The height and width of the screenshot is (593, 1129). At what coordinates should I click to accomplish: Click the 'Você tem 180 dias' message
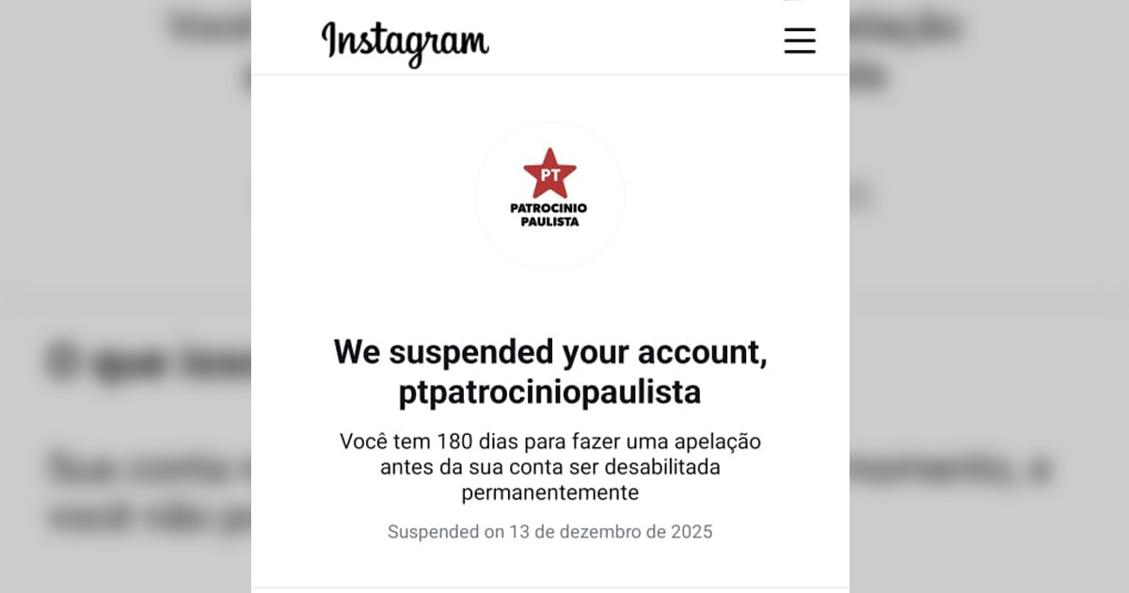click(x=550, y=466)
